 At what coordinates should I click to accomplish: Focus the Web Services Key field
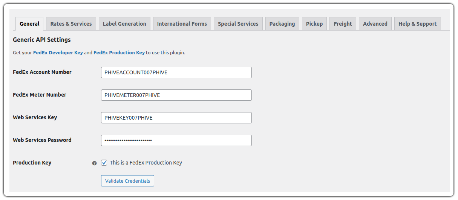tap(176, 118)
